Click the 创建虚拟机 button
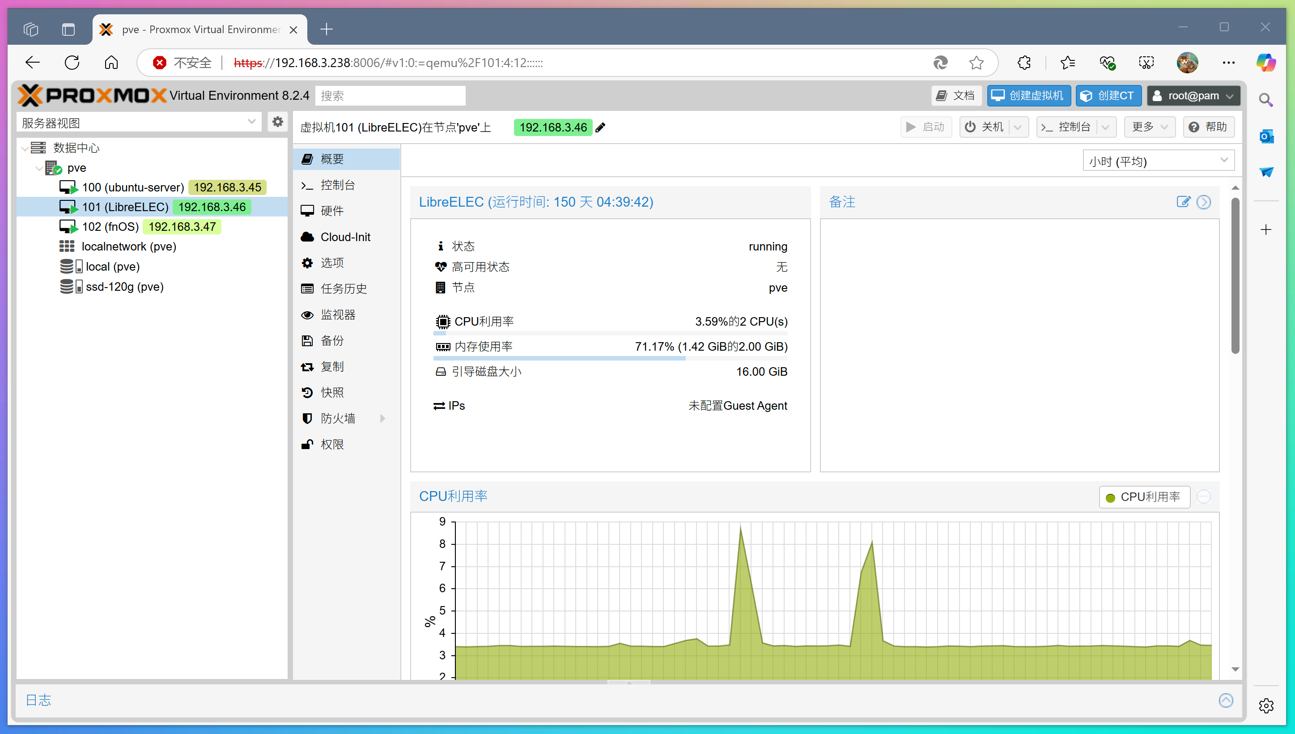The width and height of the screenshot is (1295, 734). pyautogui.click(x=1028, y=96)
